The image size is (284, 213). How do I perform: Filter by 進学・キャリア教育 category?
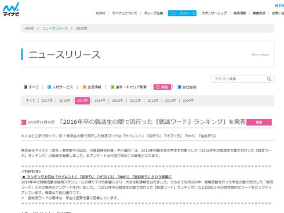129,87
